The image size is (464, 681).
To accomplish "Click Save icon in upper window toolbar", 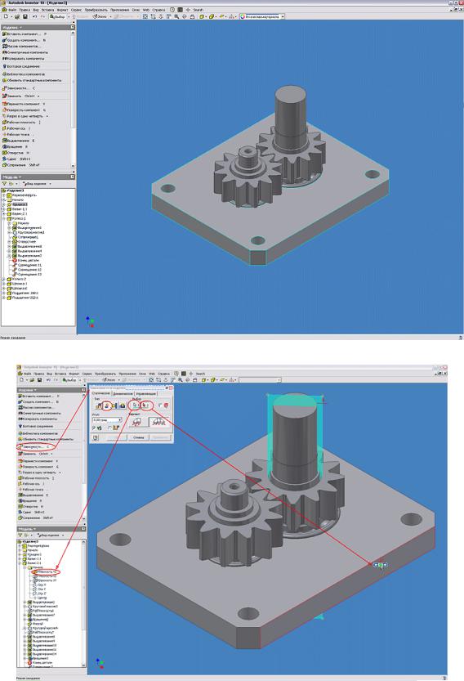I will (x=25, y=16).
